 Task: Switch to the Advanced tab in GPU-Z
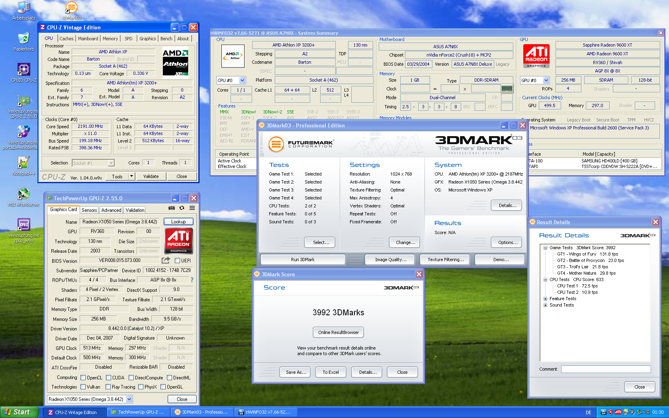111,210
